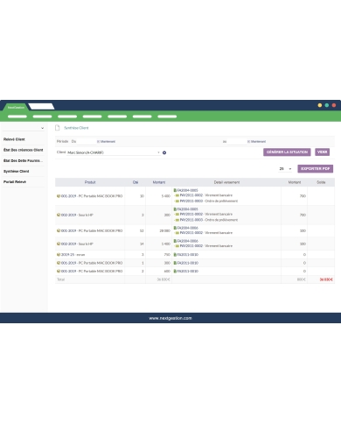The height and width of the screenshot is (424, 341).
Task: Click payment icon of Virement bancaire in quantity 10 row
Action: pos(177,195)
